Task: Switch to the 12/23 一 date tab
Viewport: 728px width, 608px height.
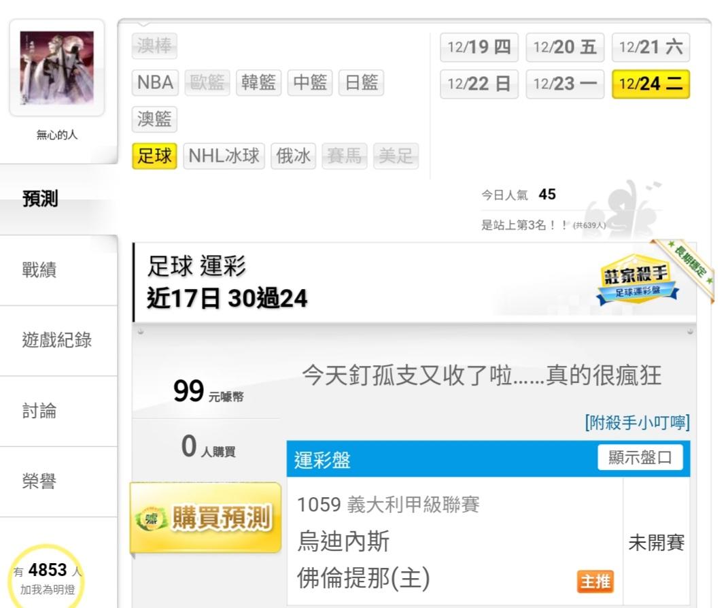Action: (x=565, y=84)
